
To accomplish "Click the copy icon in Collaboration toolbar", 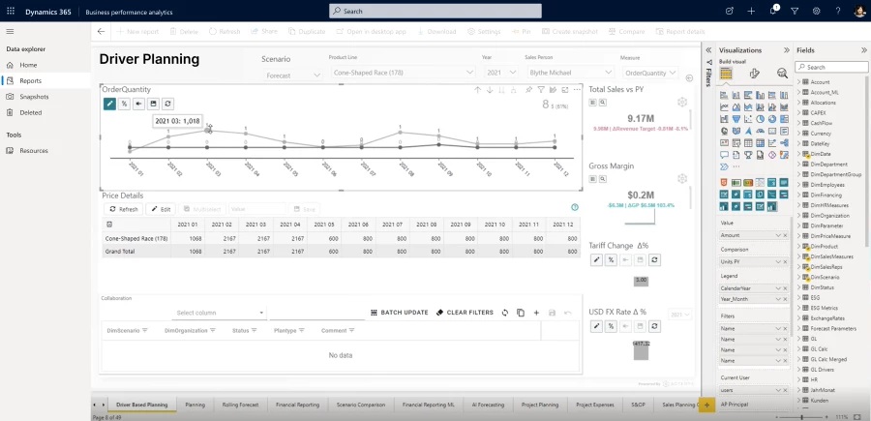I will point(521,313).
